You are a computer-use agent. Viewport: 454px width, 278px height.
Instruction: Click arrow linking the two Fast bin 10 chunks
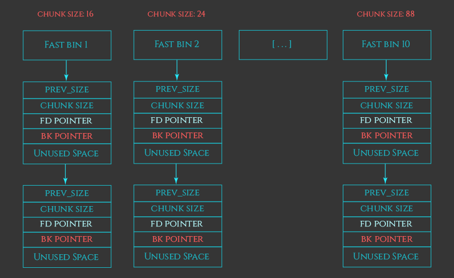pyautogui.click(x=386, y=174)
